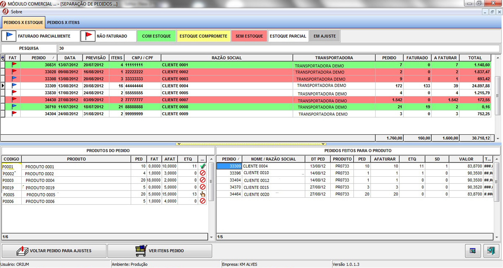This screenshot has width=503, height=268.
Task: Open the grid column selector at top-left corner
Action: pyautogui.click(x=3, y=58)
